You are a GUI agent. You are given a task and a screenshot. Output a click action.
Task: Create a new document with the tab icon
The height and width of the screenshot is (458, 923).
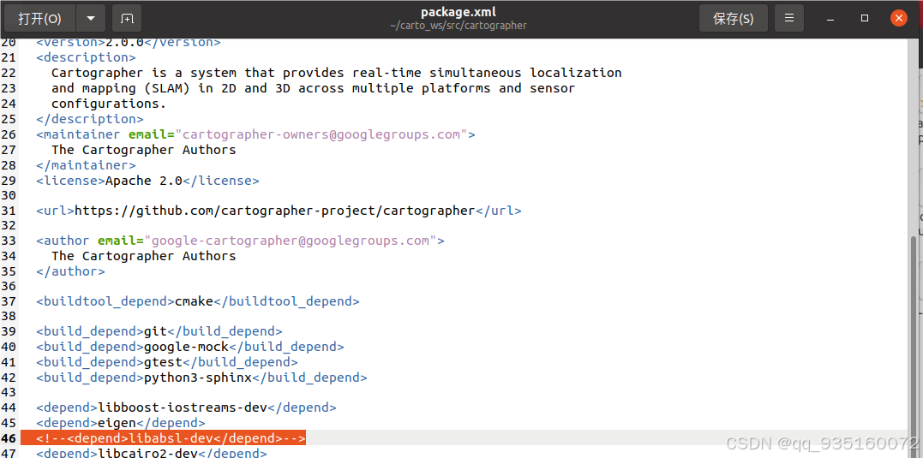point(127,18)
